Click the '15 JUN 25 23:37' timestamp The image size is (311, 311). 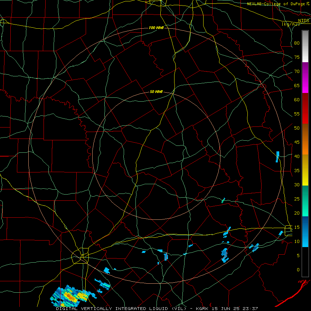pyautogui.click(x=235, y=309)
